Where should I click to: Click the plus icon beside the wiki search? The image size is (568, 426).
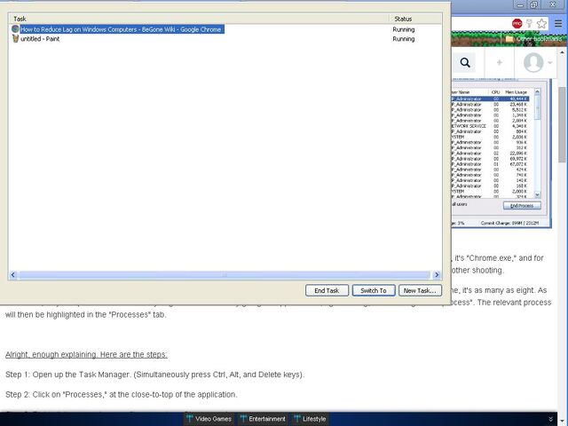click(499, 62)
